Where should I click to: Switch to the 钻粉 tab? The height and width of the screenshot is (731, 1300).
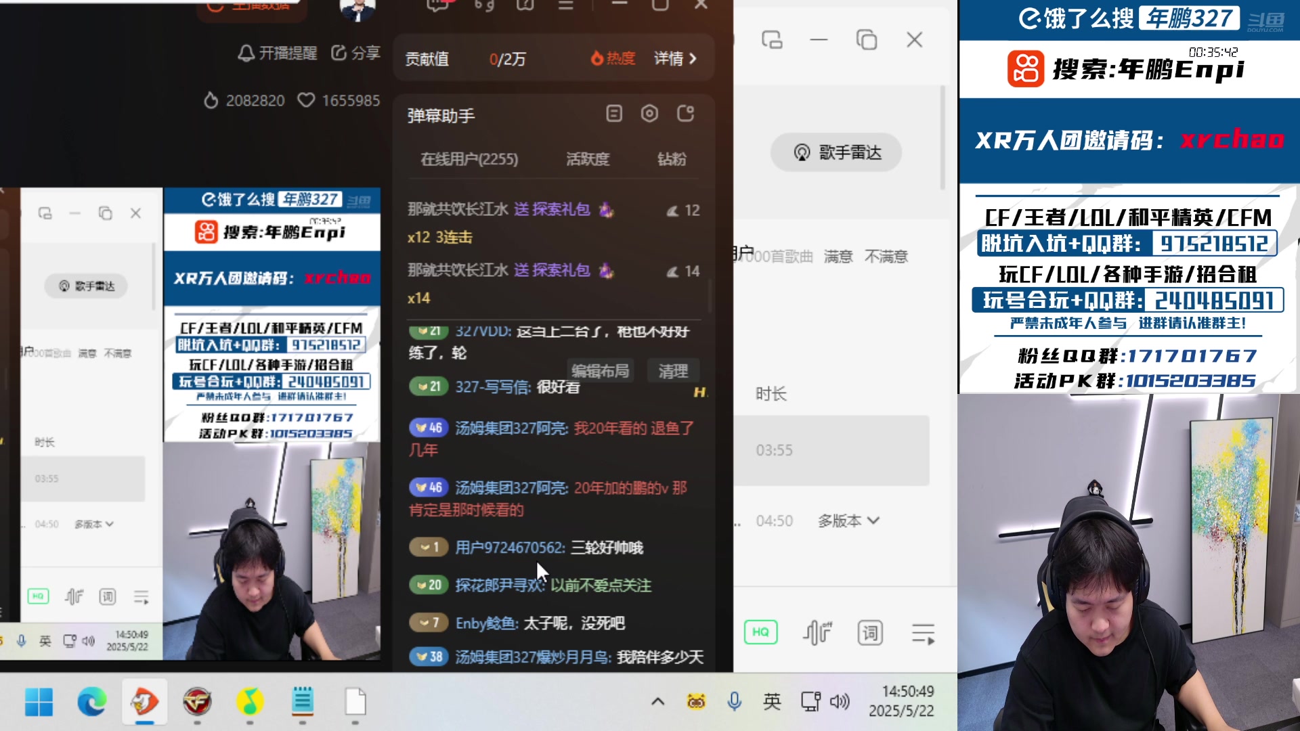672,159
